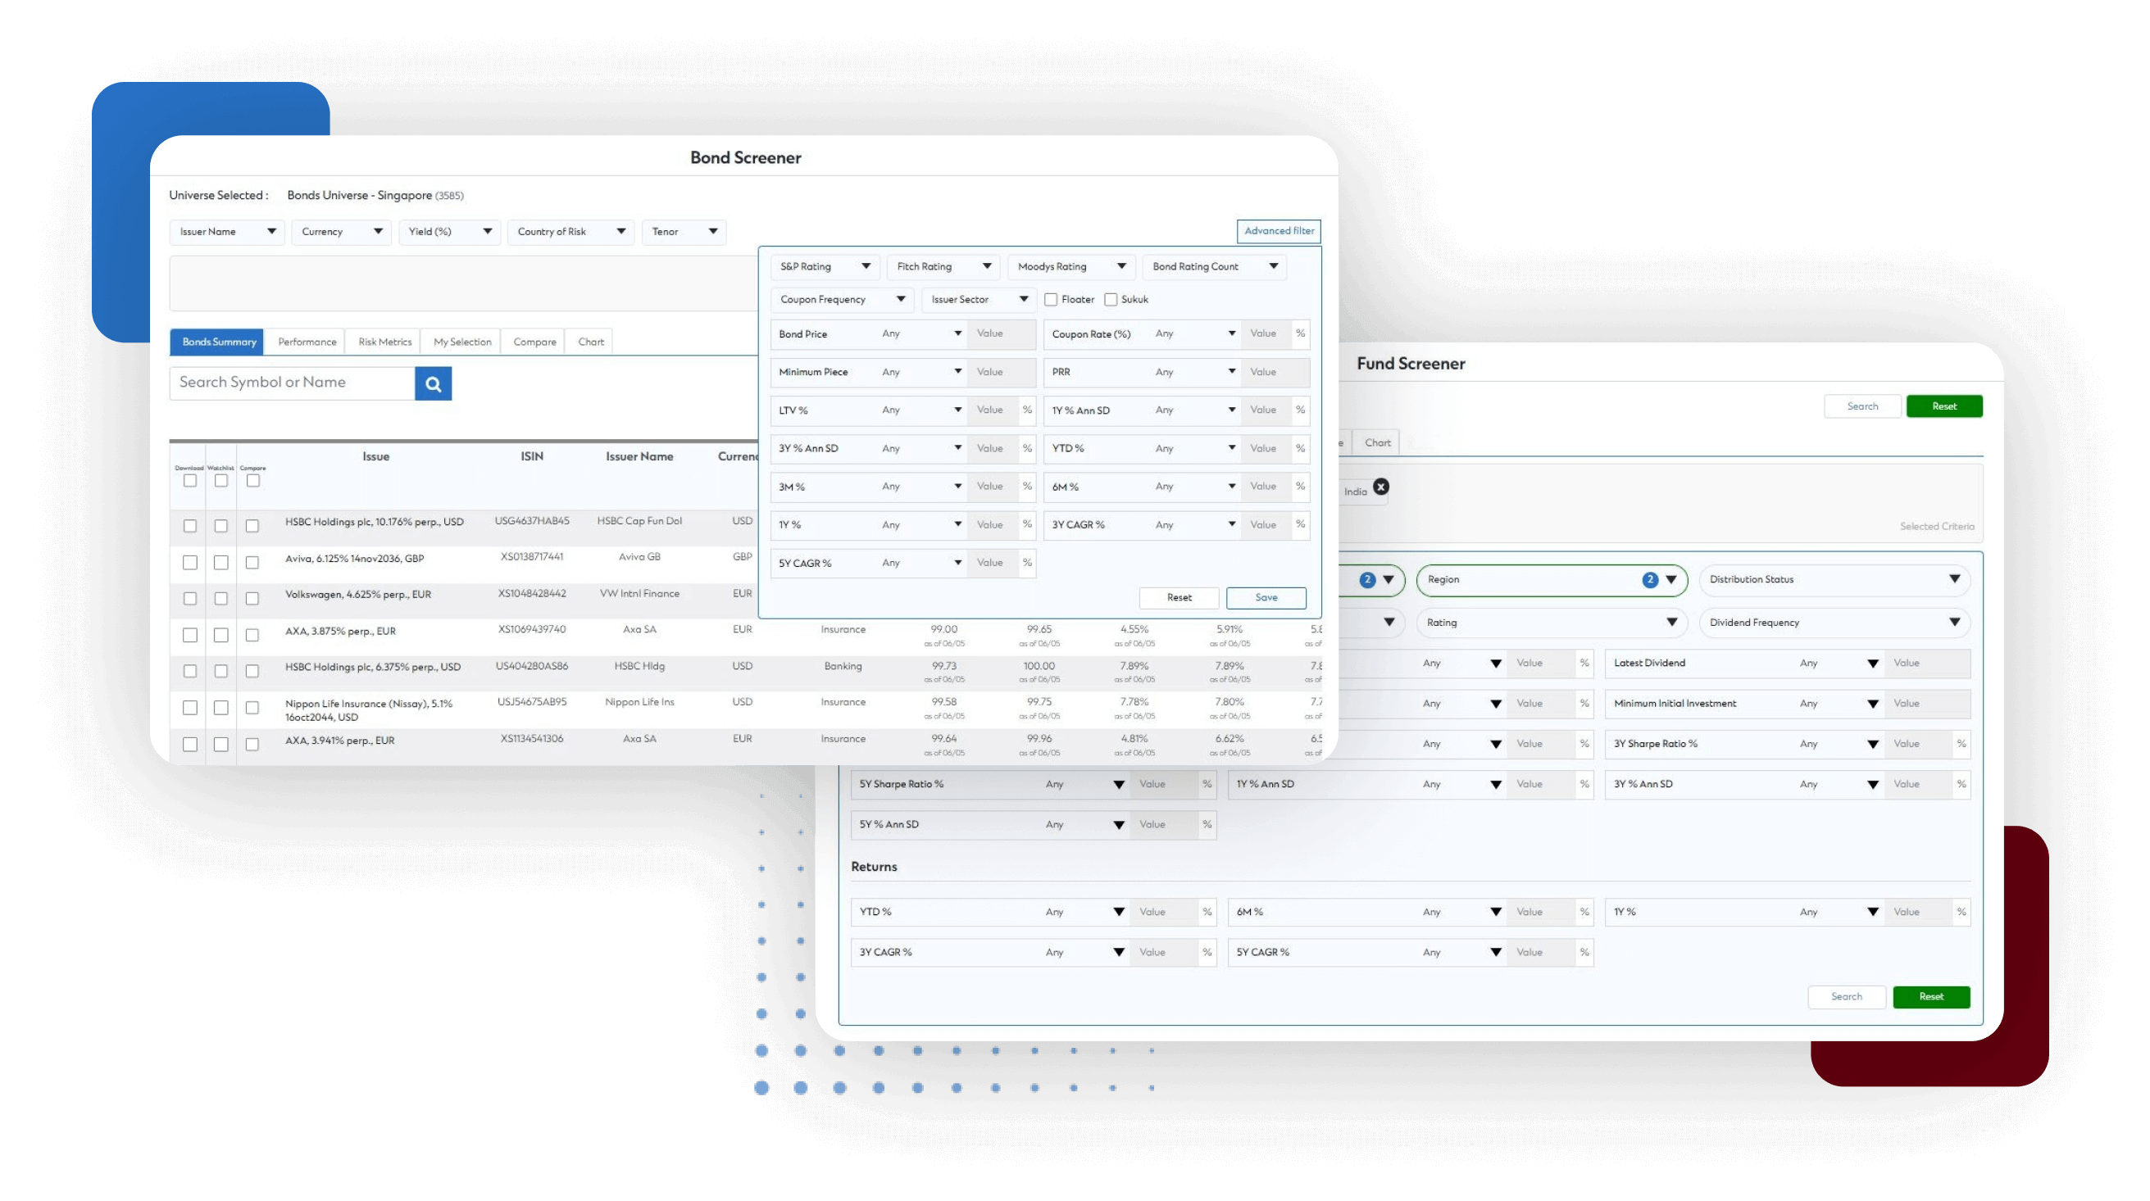Viewport: 2150px width, 1201px height.
Task: Click the top green Reset button in Fund Screener
Action: [x=1945, y=407]
